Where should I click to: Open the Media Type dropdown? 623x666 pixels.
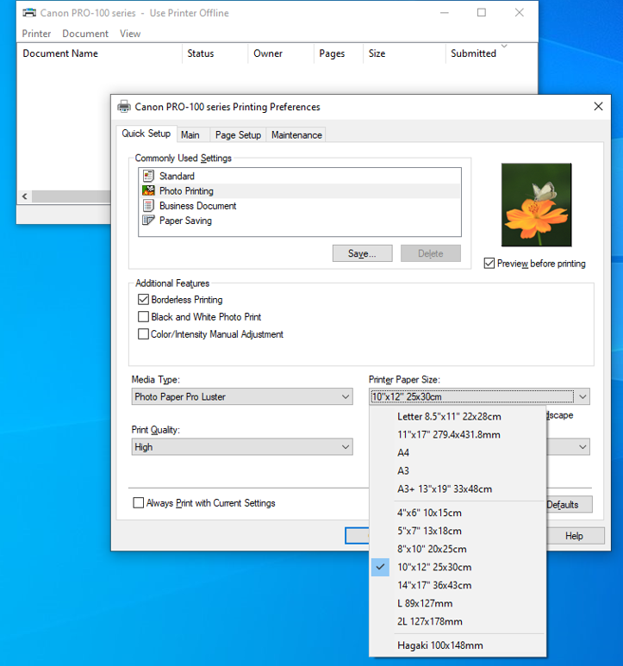pos(242,396)
